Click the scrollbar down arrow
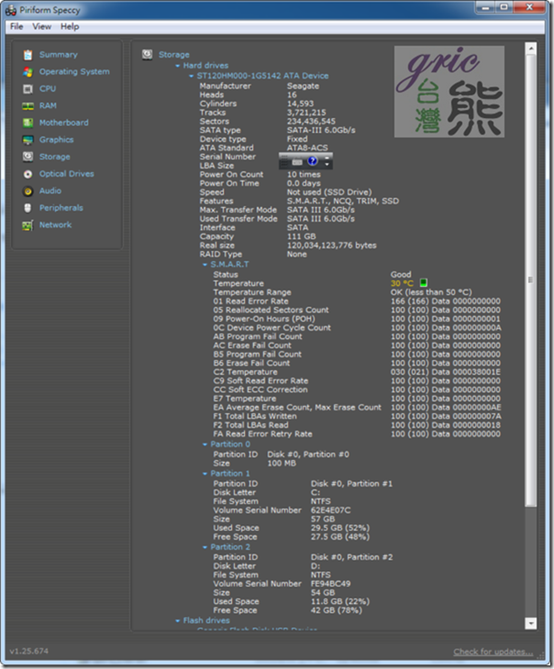 click(530, 623)
